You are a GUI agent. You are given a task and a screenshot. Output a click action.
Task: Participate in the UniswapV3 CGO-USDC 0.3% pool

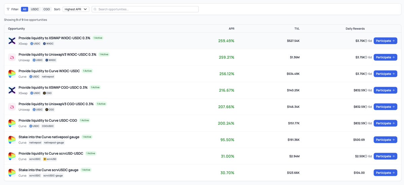pyautogui.click(x=385, y=107)
